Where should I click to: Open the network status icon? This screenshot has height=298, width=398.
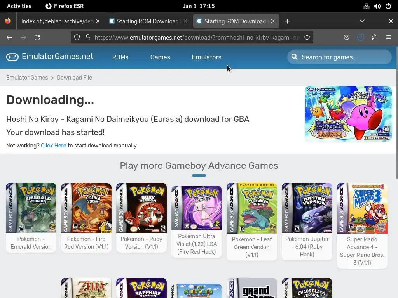[366, 6]
